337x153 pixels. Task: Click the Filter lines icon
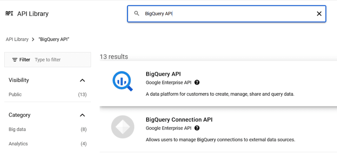click(15, 59)
